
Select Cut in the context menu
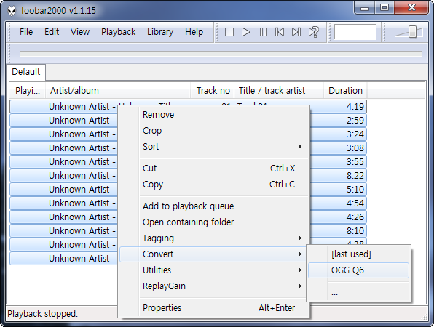pos(213,168)
